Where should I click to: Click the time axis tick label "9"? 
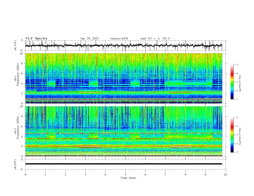[x=205, y=175]
